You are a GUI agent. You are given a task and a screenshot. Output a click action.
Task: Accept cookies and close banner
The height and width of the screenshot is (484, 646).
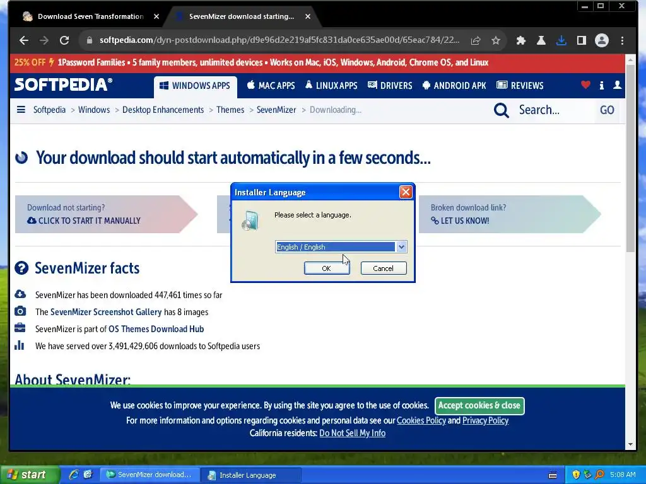(479, 405)
